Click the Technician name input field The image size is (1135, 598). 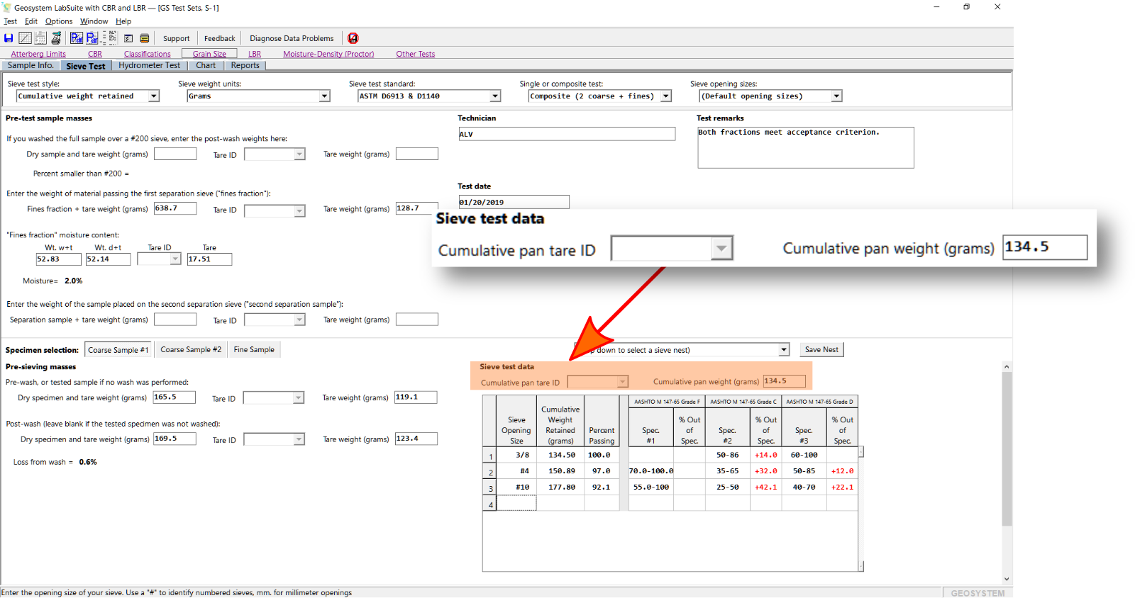click(x=567, y=134)
